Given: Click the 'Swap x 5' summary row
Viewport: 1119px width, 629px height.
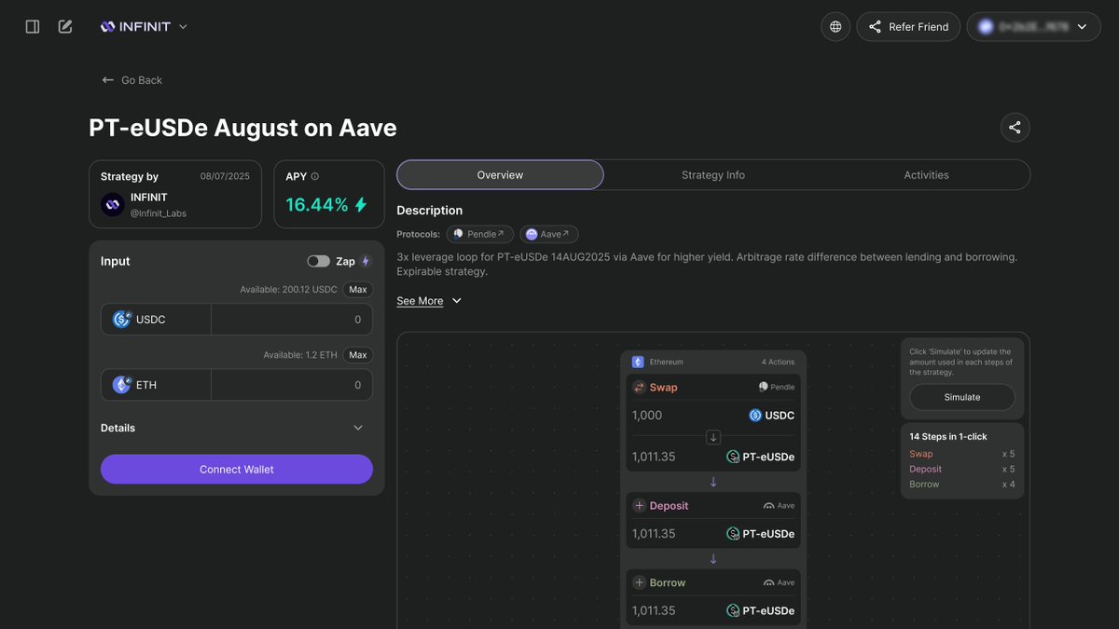Looking at the screenshot, I should click(962, 454).
